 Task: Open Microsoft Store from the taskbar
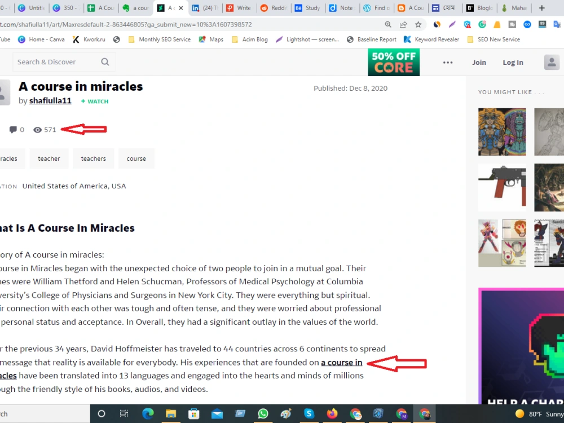point(194,413)
